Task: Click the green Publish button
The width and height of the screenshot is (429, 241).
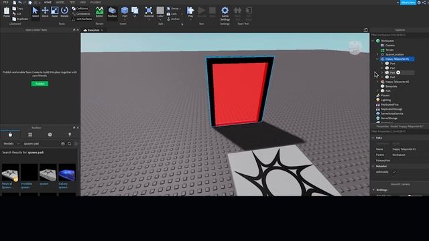Action: 40,84
